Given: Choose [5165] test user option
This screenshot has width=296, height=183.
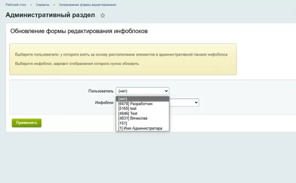Looking at the screenshot, I should (x=143, y=109).
